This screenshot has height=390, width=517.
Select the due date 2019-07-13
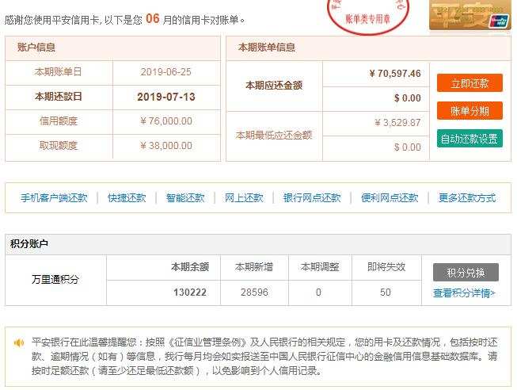click(x=166, y=97)
